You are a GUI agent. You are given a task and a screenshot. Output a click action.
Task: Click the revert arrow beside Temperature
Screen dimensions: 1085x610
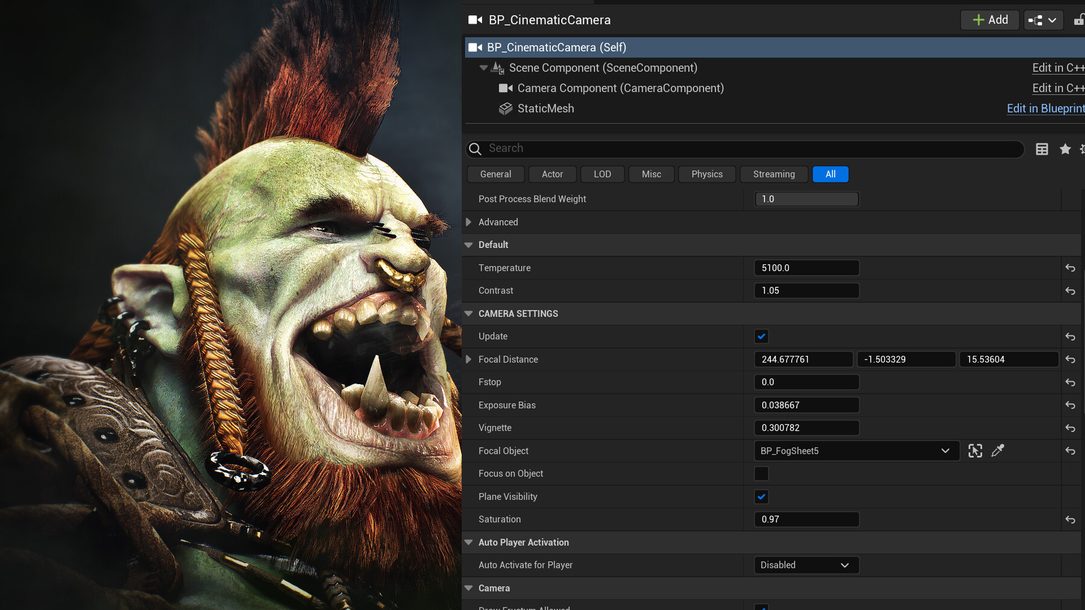tap(1071, 267)
